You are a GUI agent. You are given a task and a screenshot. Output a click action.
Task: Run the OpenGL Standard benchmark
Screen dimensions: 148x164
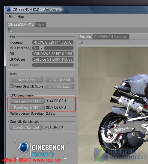(x=26, y=127)
